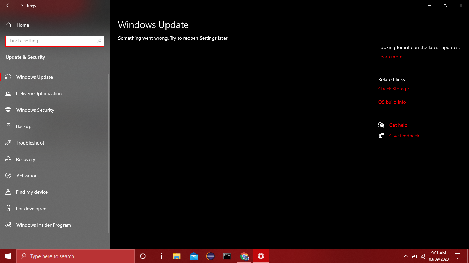Open the Wi-Fi network tray icon
The width and height of the screenshot is (469, 263).
click(423, 256)
